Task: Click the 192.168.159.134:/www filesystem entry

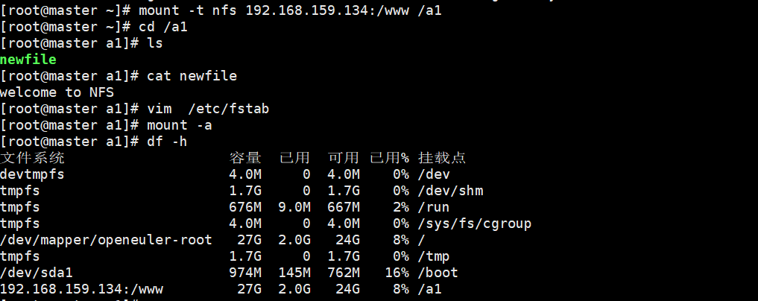Action: [82, 289]
